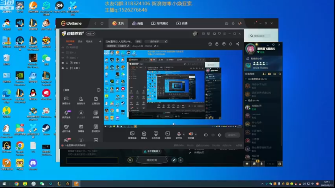Toggle the lock on the 全屏 1 source
Viewport: 335px width, 188px height.
coord(67,68)
